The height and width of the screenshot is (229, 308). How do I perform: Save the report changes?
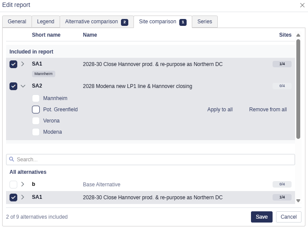point(262,217)
